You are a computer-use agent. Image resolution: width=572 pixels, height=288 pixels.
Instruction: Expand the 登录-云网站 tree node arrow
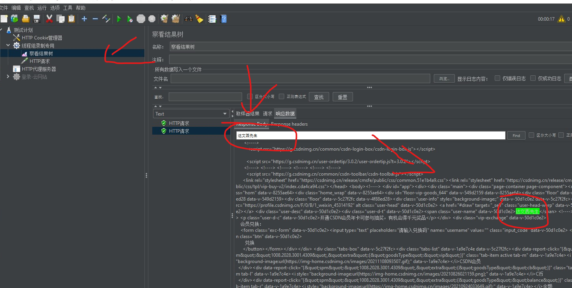pyautogui.click(x=8, y=77)
